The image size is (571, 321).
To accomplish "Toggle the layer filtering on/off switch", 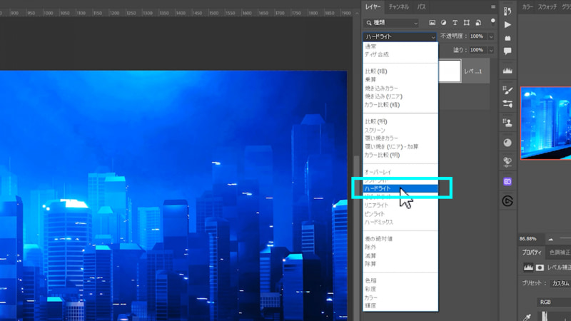I will point(492,22).
